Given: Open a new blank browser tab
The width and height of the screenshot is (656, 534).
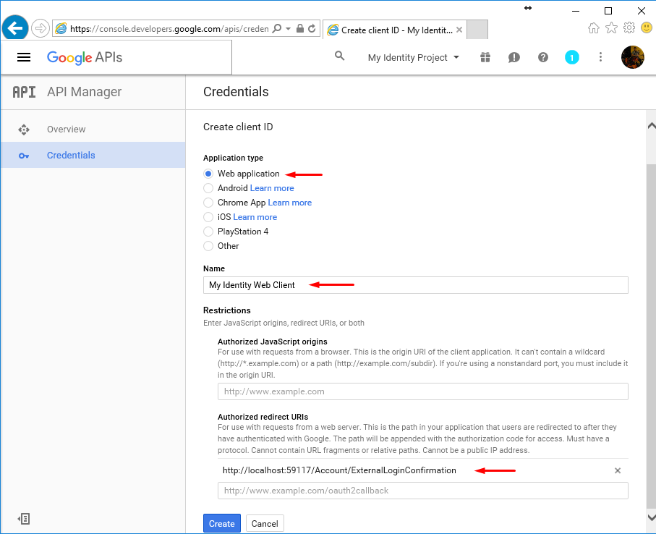Looking at the screenshot, I should [477, 29].
